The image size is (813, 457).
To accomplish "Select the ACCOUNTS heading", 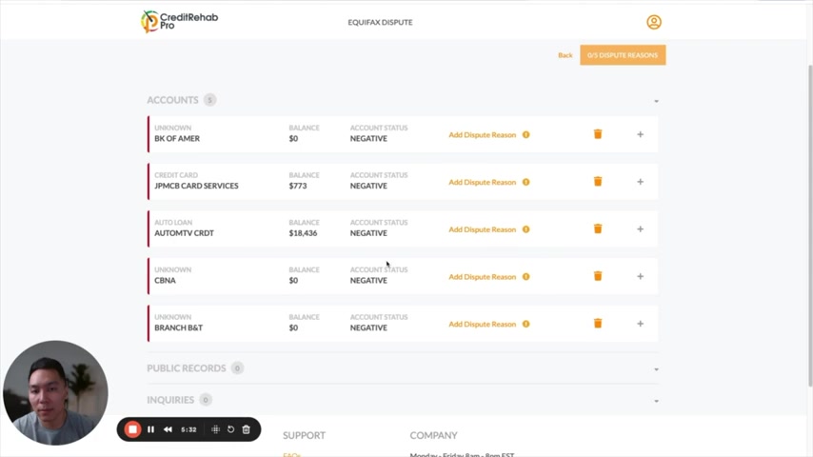I will 172,100.
